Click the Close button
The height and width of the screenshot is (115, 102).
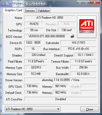tap(90, 109)
